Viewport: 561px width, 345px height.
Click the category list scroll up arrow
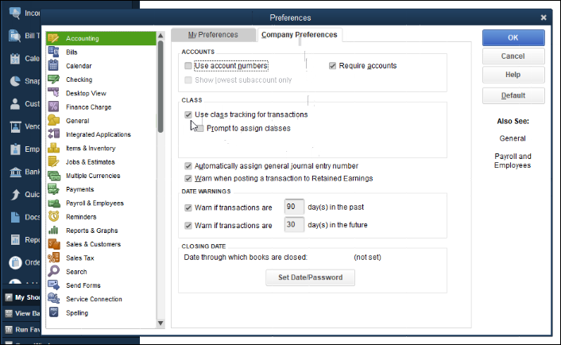coord(161,36)
